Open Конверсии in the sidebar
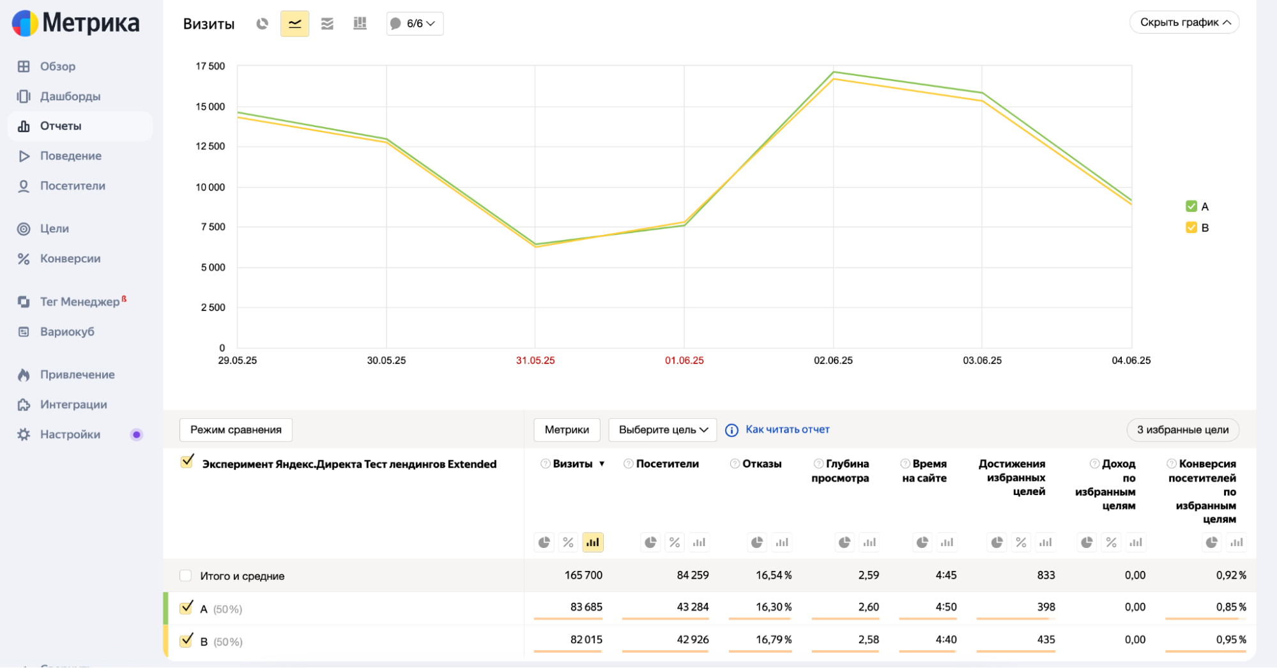The image size is (1277, 668). (70, 259)
